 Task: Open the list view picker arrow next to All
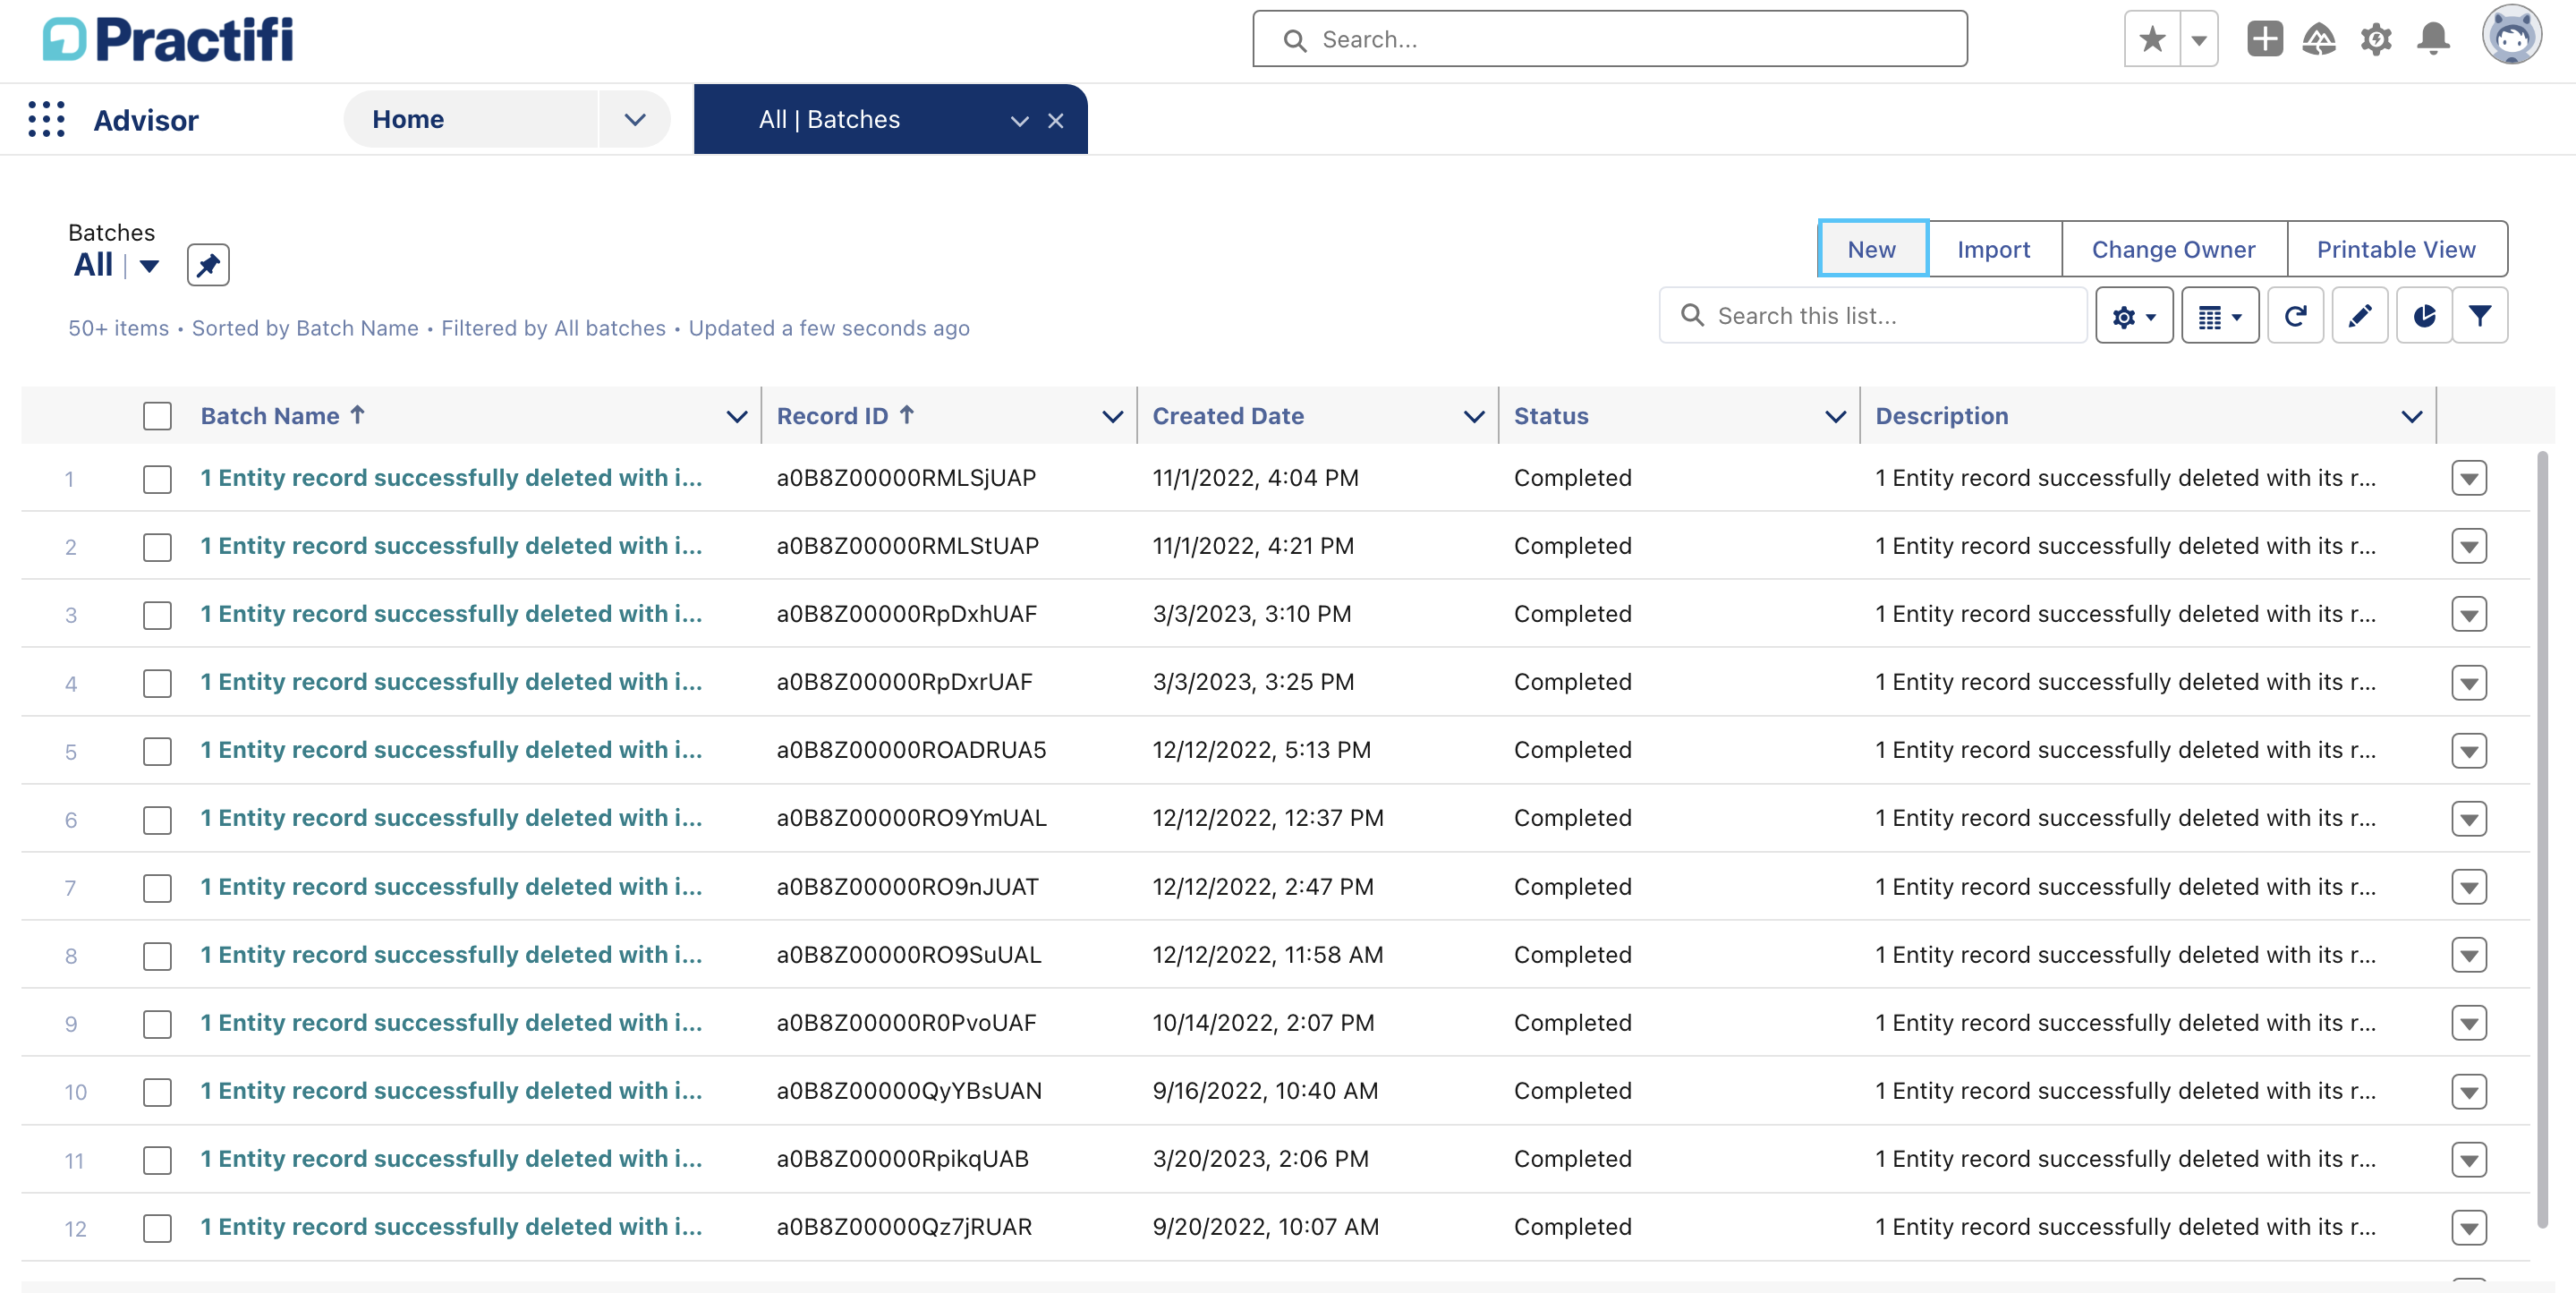click(x=149, y=266)
